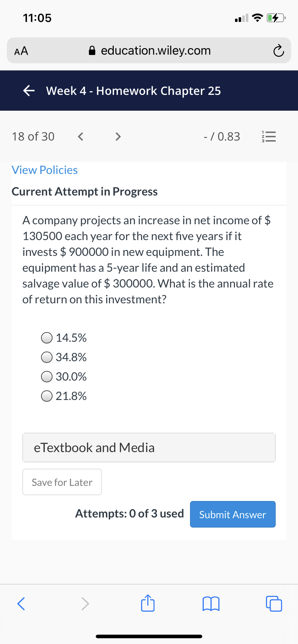Open the View Policies link
Screen dimensions: 298x644
(x=45, y=170)
